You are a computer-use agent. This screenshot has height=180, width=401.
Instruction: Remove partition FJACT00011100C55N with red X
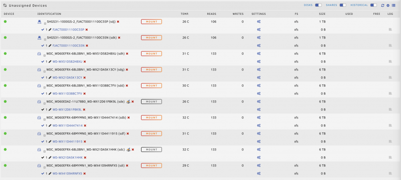(87, 46)
